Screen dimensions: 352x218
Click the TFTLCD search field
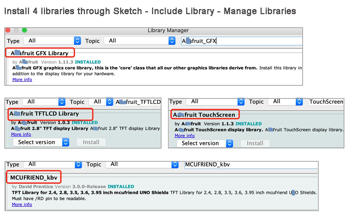point(138,102)
